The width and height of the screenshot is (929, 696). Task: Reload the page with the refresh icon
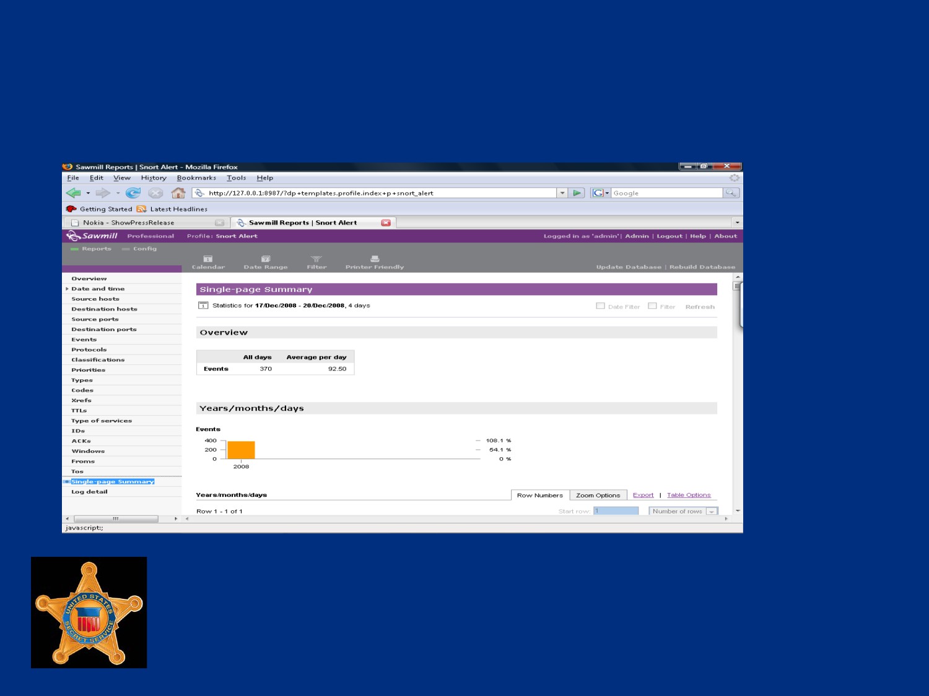tap(133, 193)
